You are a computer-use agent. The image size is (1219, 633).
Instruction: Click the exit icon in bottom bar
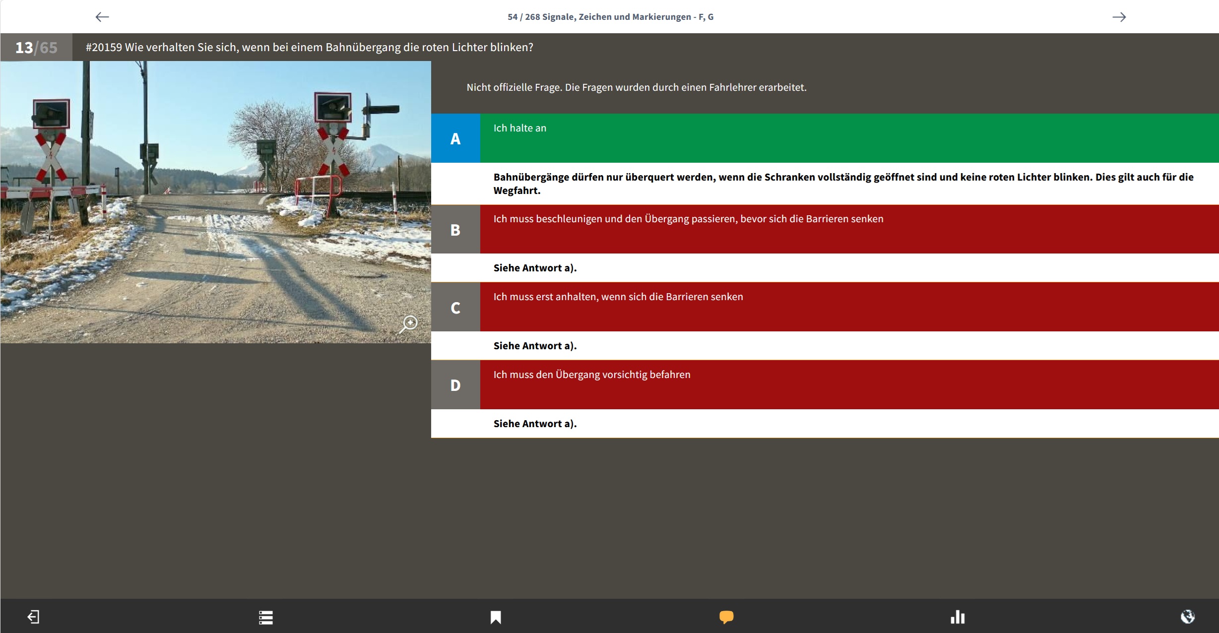[33, 617]
